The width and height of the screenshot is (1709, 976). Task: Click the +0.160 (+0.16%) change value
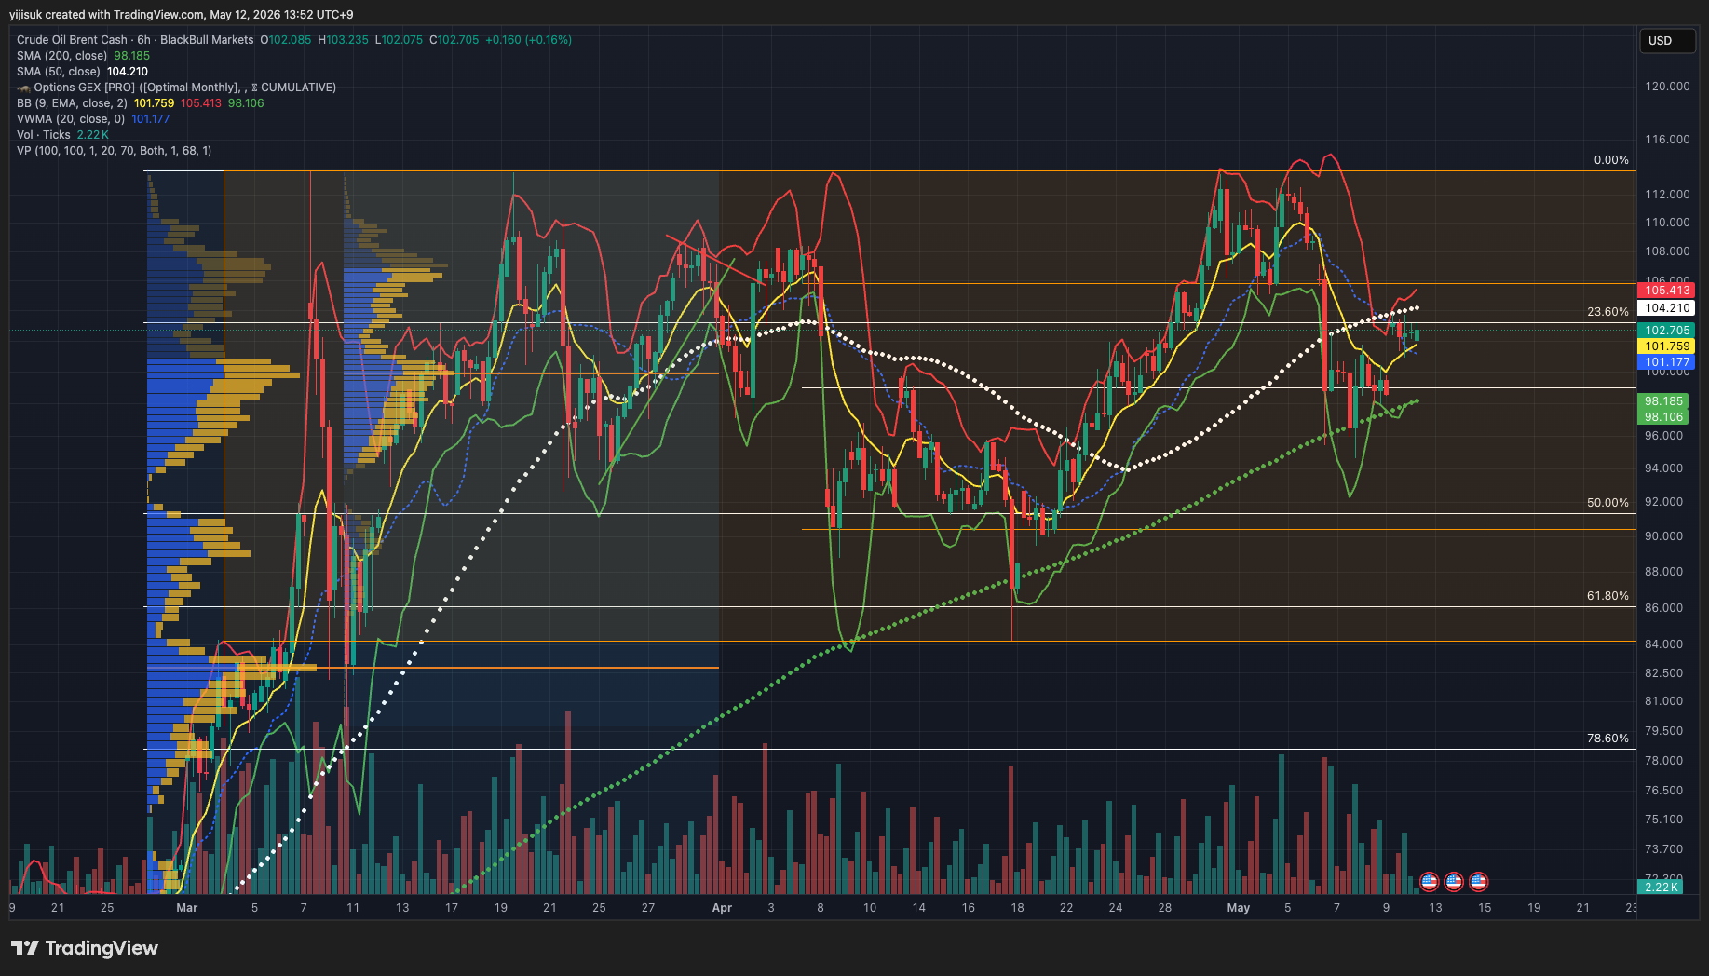click(x=529, y=40)
